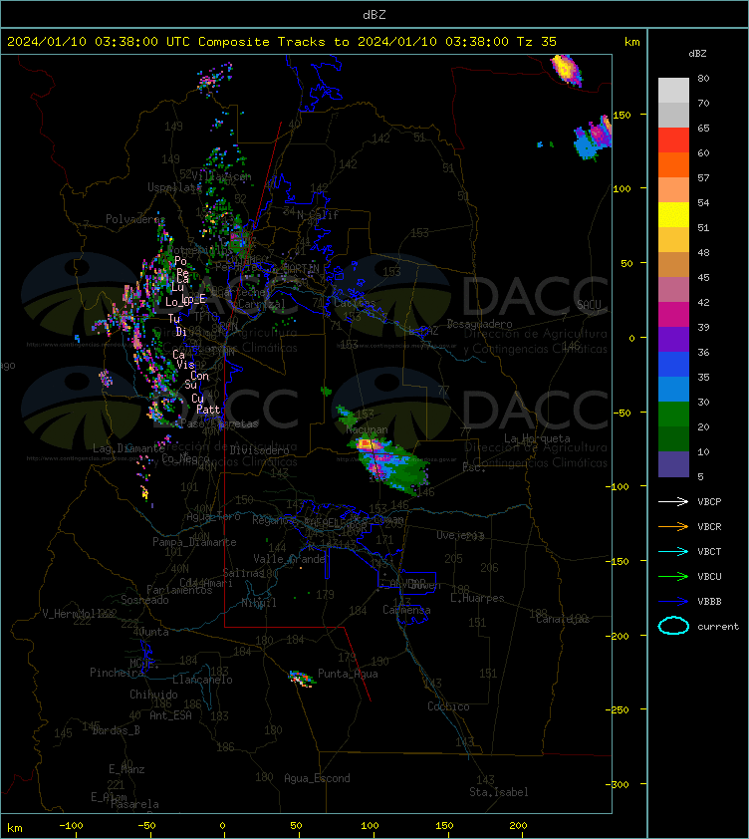The height and width of the screenshot is (839, 749).
Task: Click the 'Polvaderas' map label
Action: [135, 219]
